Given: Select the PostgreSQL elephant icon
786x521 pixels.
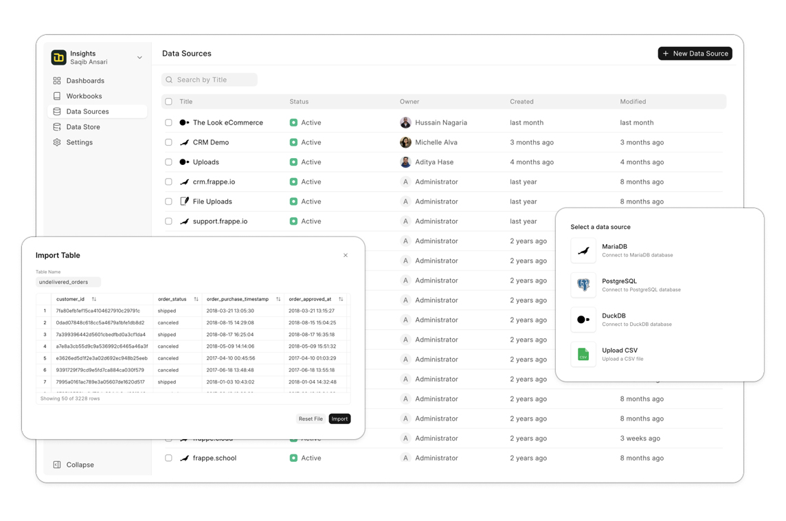Looking at the screenshot, I should (x=583, y=285).
